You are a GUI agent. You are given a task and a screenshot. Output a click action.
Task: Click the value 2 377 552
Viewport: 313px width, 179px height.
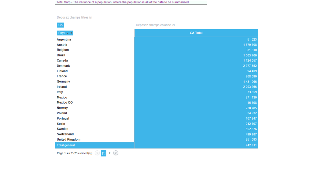tap(250, 66)
